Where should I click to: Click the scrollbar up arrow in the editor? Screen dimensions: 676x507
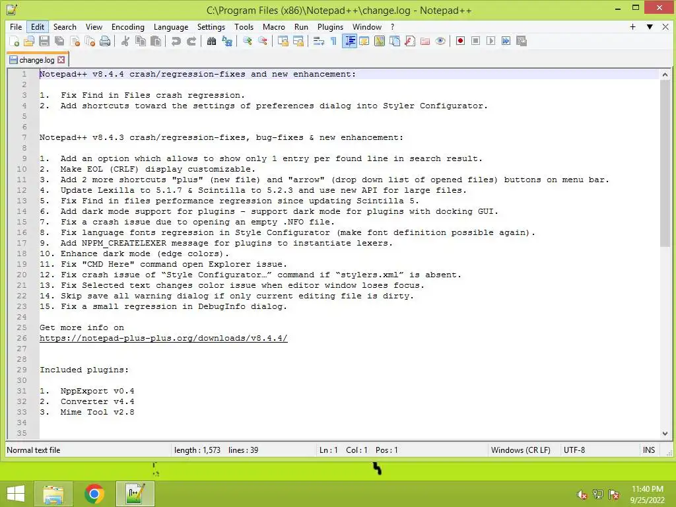pyautogui.click(x=665, y=75)
